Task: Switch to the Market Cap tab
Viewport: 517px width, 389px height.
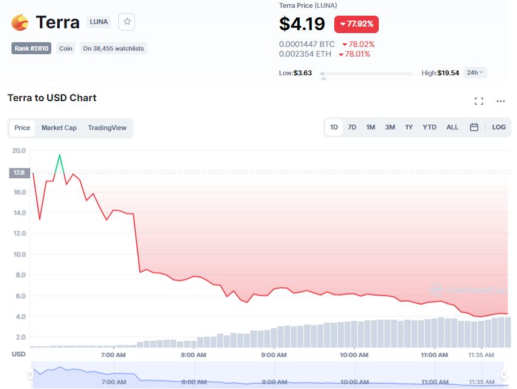Action: click(59, 128)
